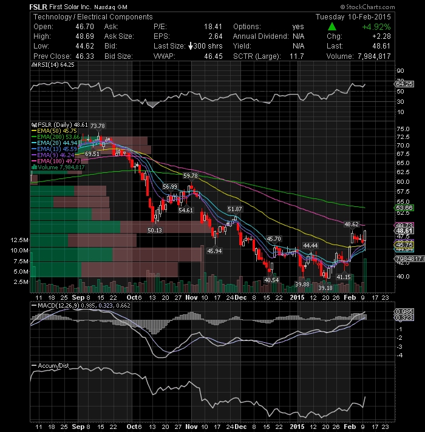Image resolution: width=425 pixels, height=432 pixels.
Task: Click the StockCharts.com copyright text
Action: [367, 7]
